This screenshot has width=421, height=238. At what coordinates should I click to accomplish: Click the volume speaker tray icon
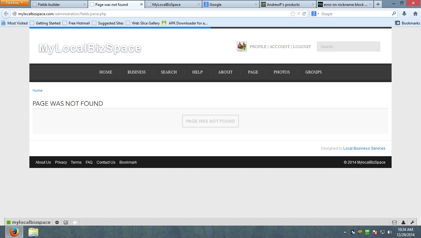390,232
